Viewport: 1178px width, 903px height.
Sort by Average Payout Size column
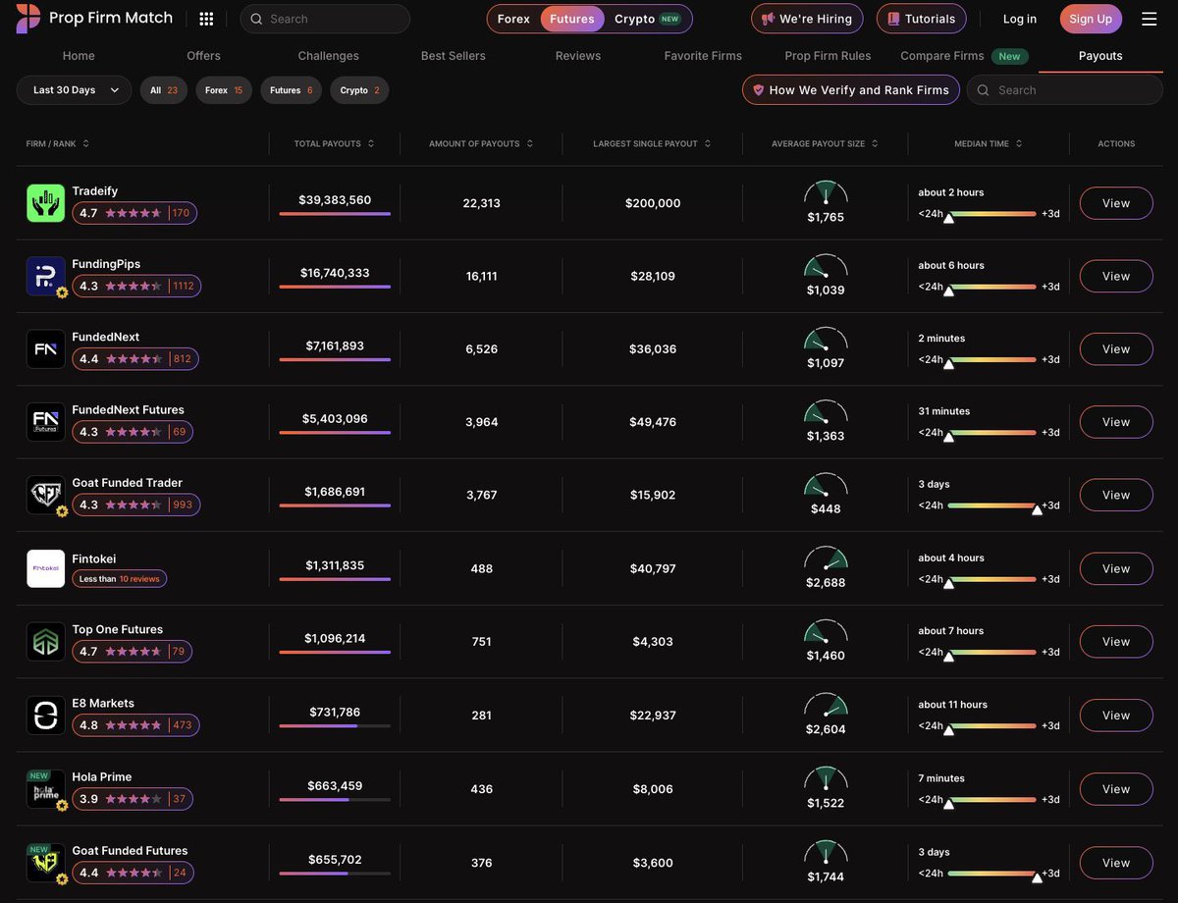(825, 143)
